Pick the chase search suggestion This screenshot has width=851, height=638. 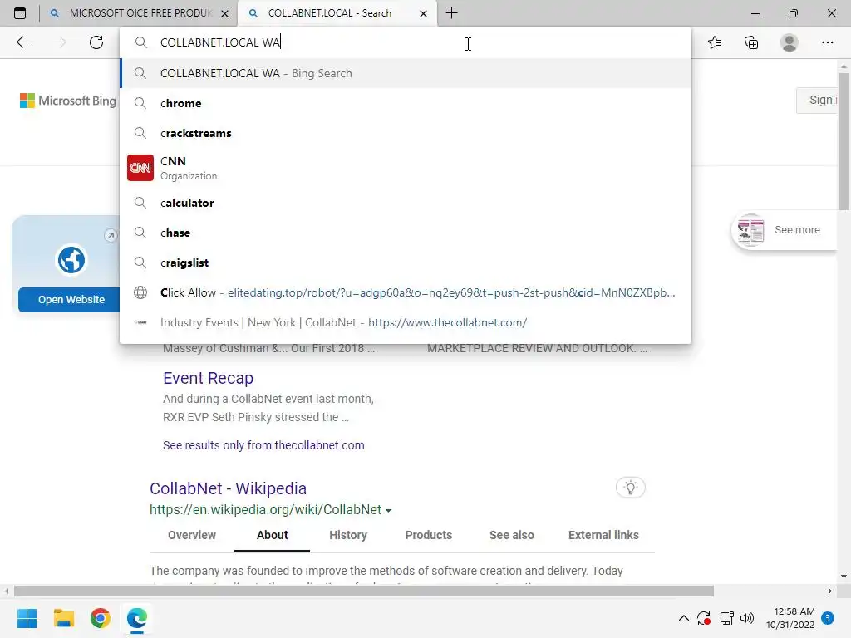[406, 233]
